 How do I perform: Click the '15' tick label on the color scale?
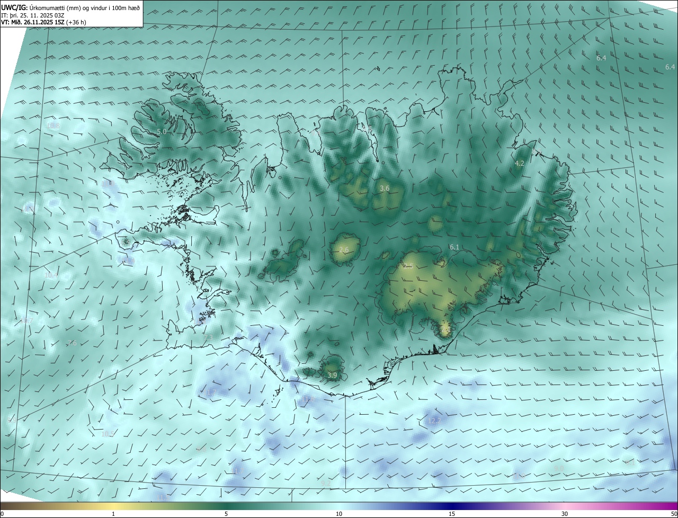pos(452,514)
